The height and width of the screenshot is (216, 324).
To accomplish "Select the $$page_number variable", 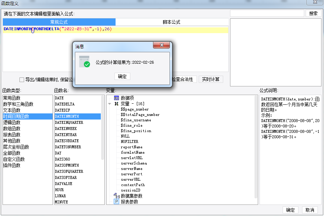I will [x=135, y=109].
